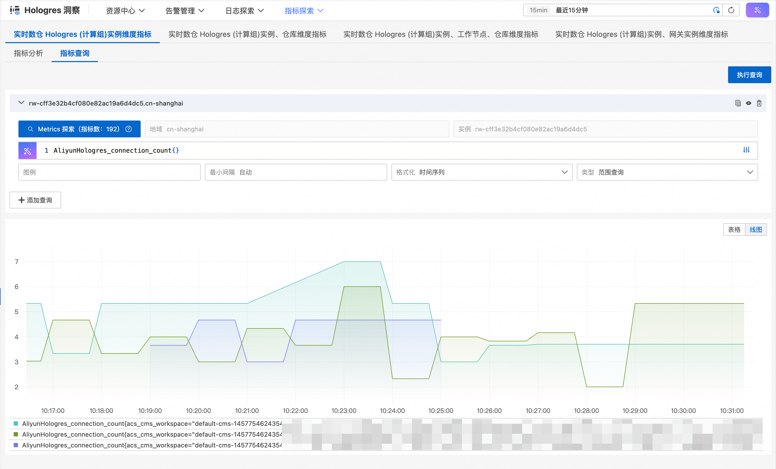
Task: Toggle query visibility with the eye icon
Action: tap(748, 103)
